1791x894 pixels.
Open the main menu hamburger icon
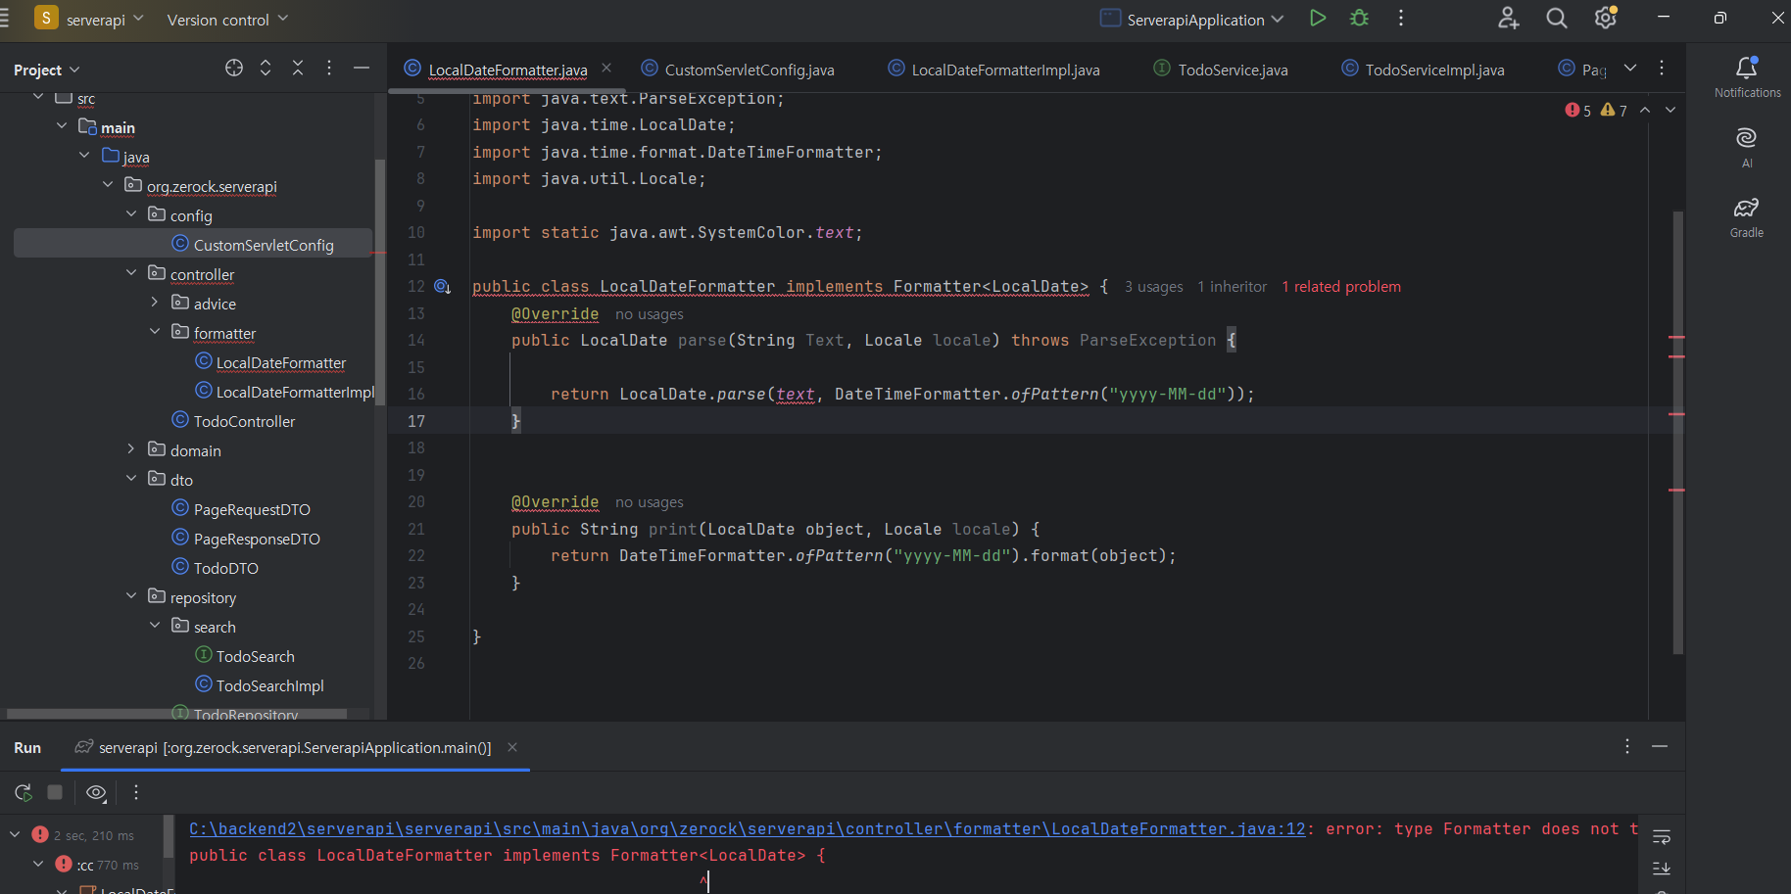(x=4, y=19)
